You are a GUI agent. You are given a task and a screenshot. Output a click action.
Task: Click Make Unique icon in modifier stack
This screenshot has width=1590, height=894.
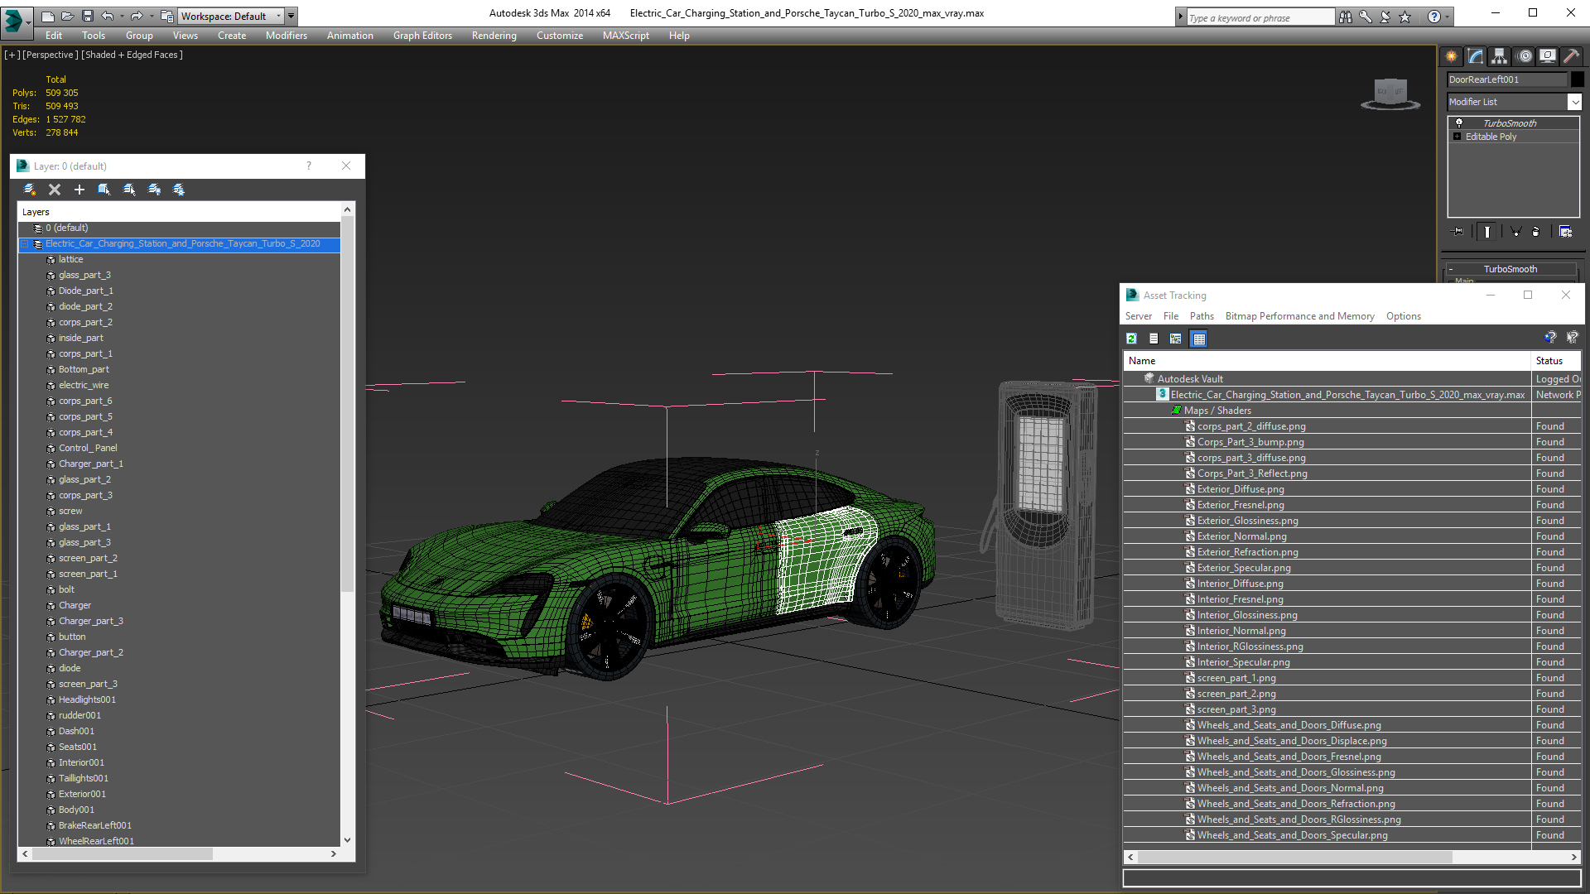[1515, 232]
